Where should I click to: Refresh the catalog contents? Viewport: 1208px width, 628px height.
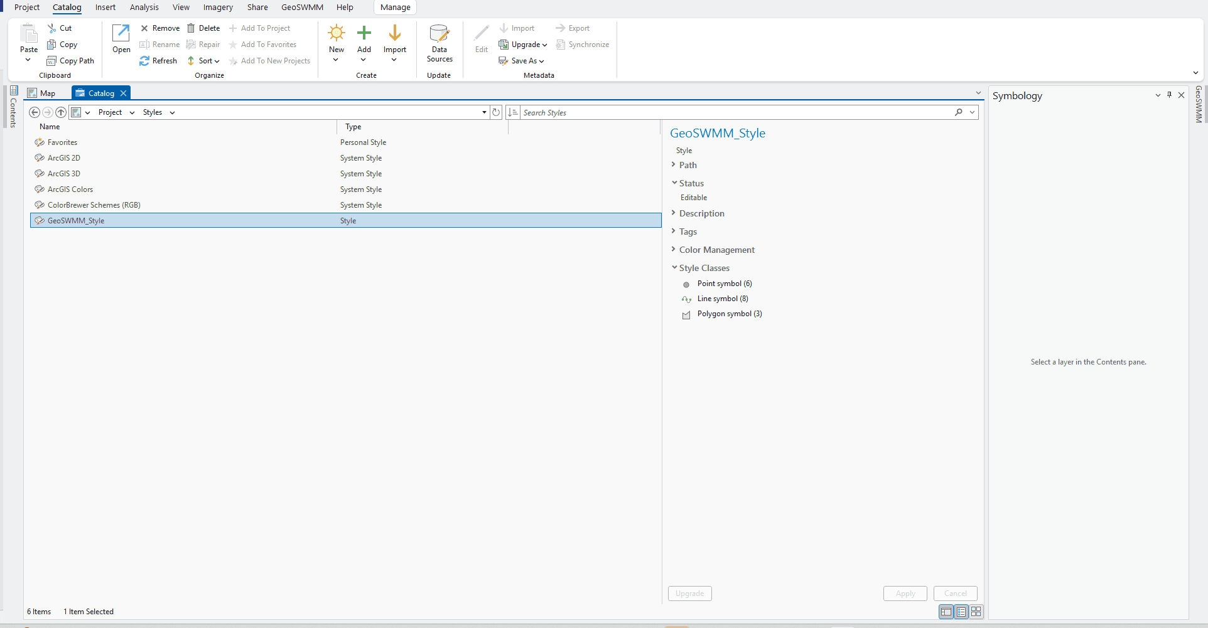pos(158,60)
